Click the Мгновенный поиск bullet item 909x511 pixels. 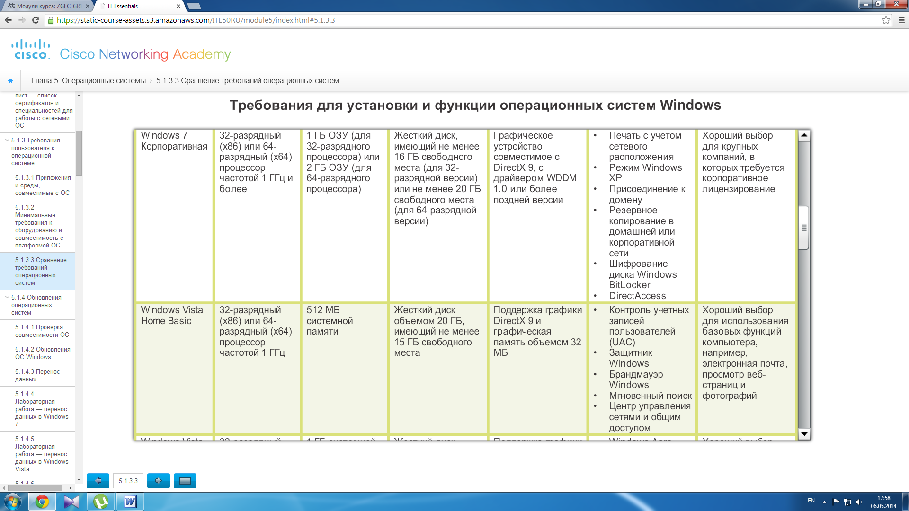tap(650, 396)
